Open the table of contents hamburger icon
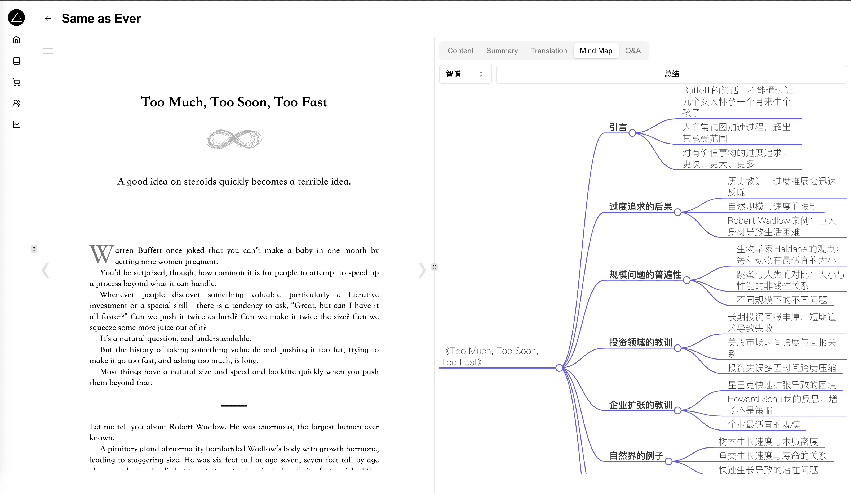 coord(48,50)
